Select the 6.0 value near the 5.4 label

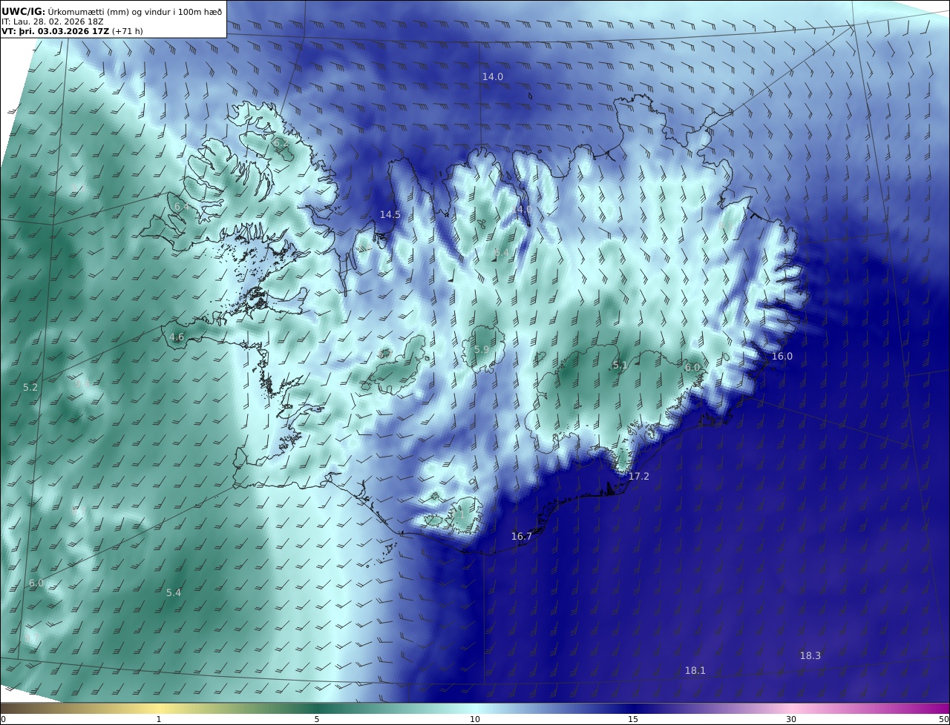(36, 583)
